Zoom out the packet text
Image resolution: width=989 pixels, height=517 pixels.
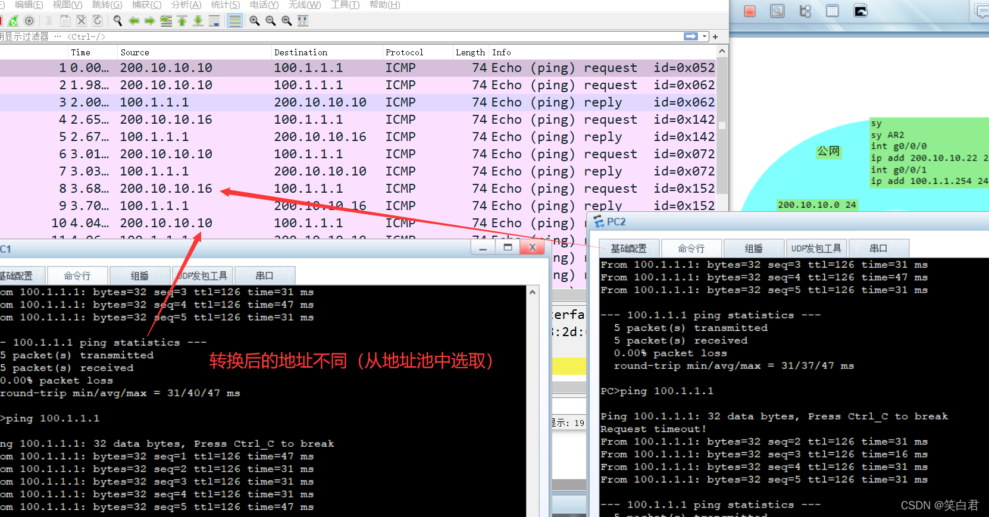pos(271,21)
